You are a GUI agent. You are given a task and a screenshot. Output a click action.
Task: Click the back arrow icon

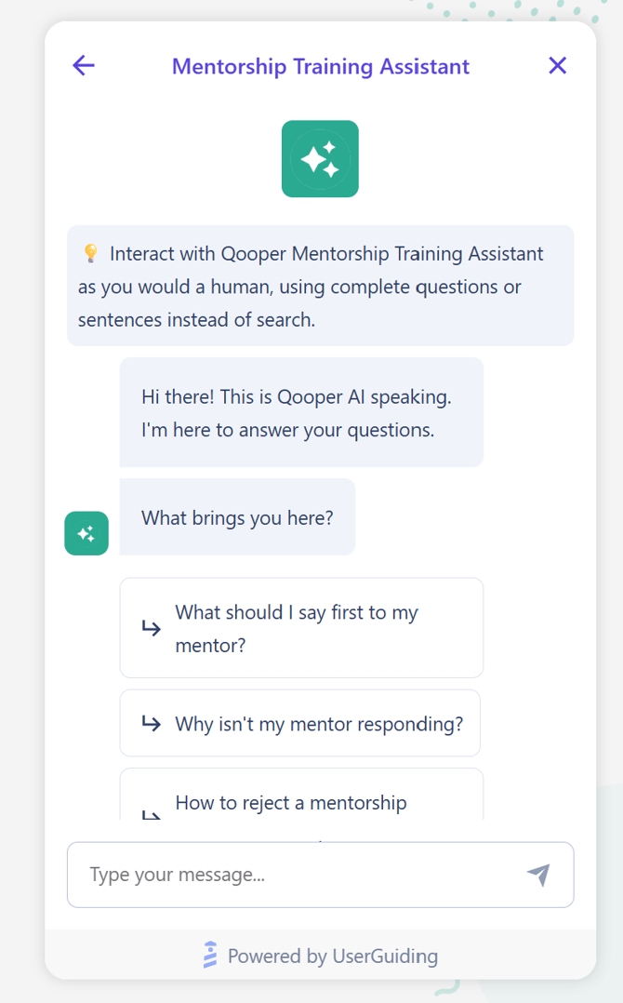click(83, 65)
